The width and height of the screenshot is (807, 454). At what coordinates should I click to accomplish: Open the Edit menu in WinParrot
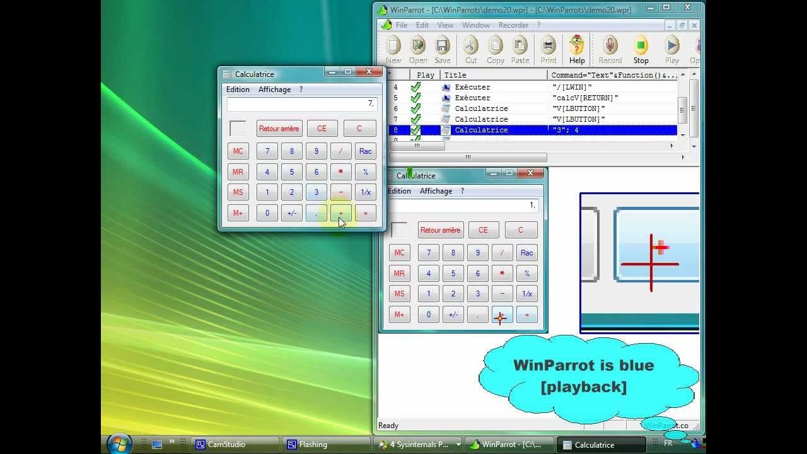pyautogui.click(x=422, y=25)
